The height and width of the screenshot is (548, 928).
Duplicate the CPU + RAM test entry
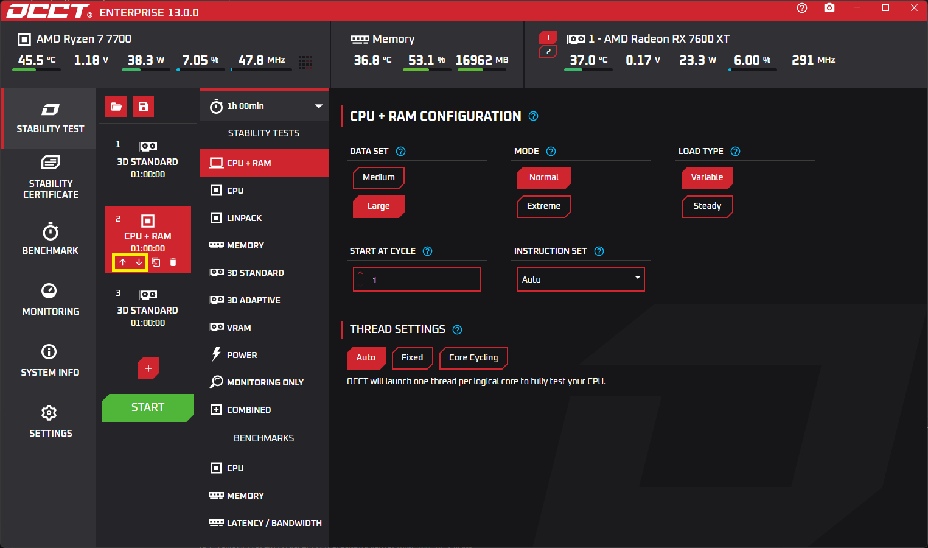(156, 262)
